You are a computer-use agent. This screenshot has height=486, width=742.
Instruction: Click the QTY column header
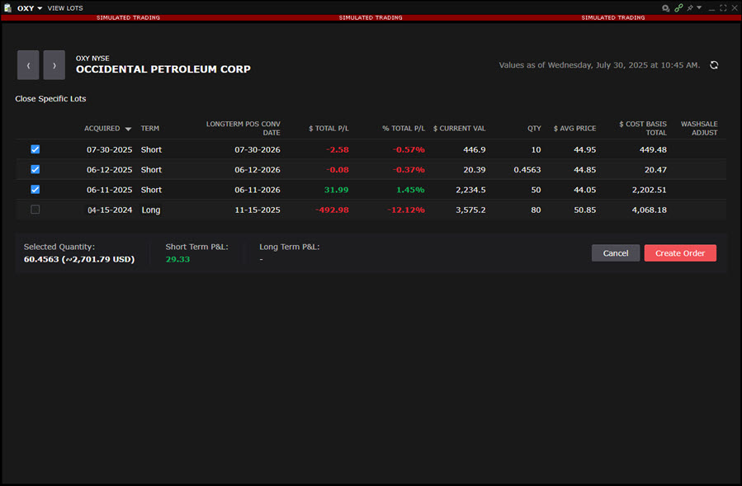tap(534, 128)
